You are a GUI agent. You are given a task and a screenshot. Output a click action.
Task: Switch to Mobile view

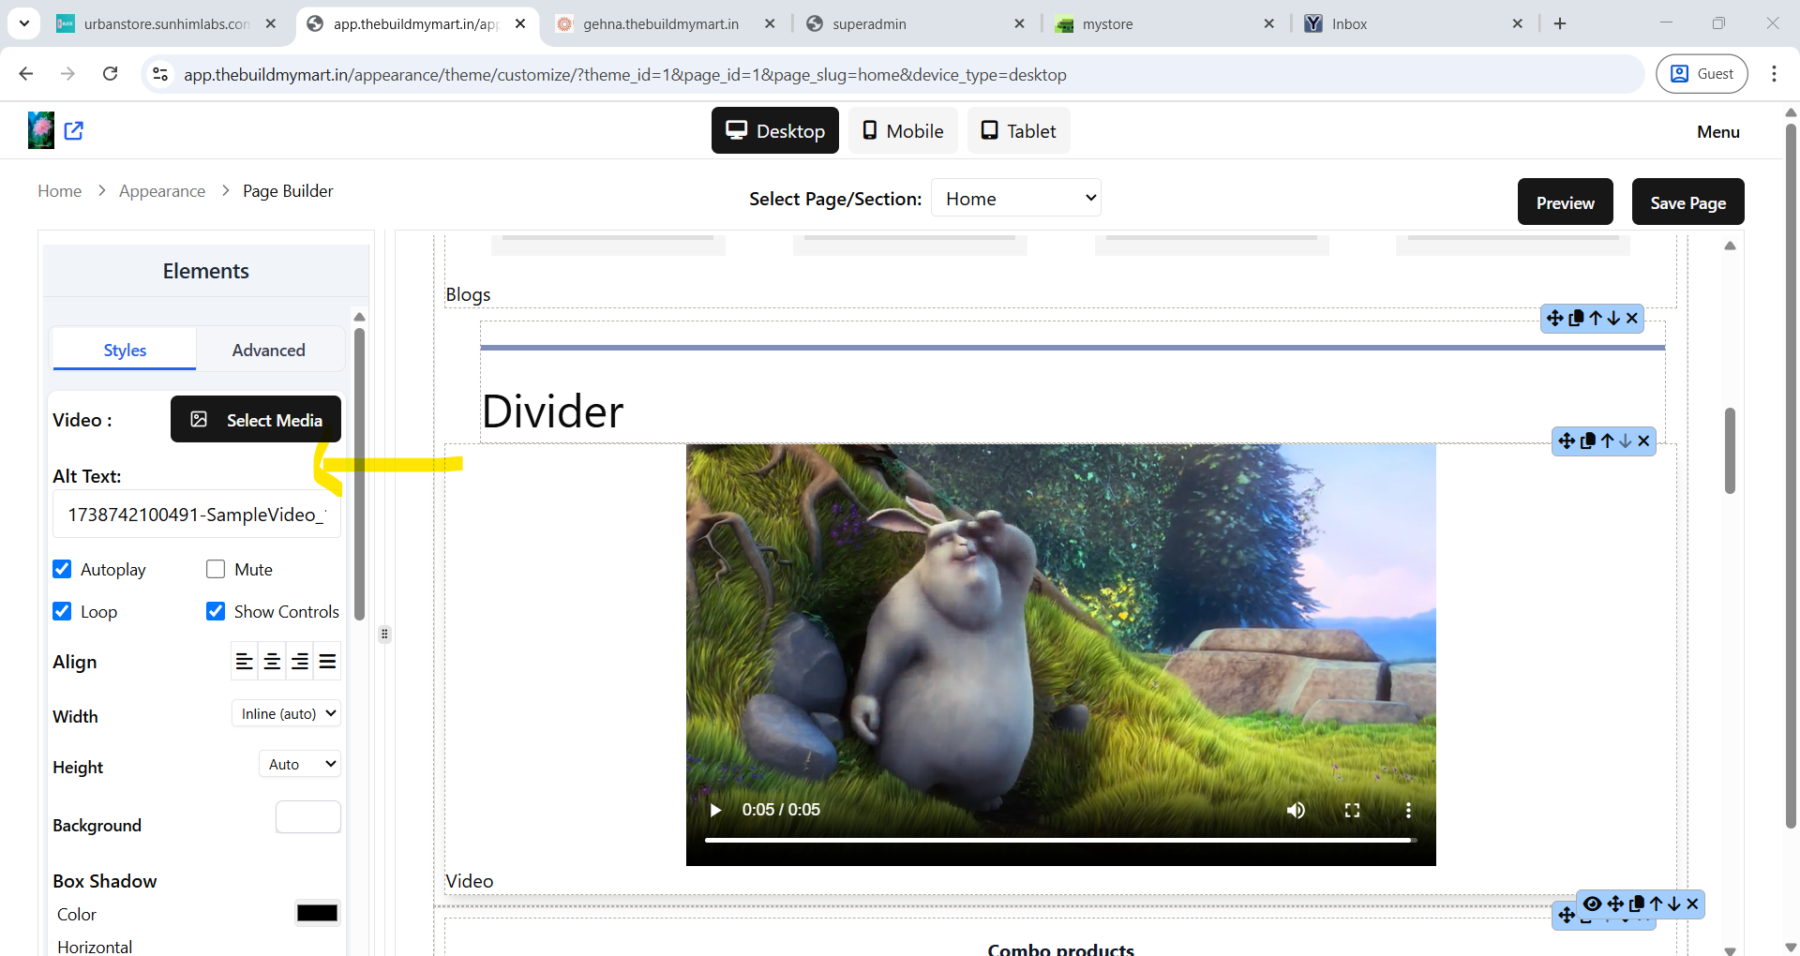[x=903, y=130]
